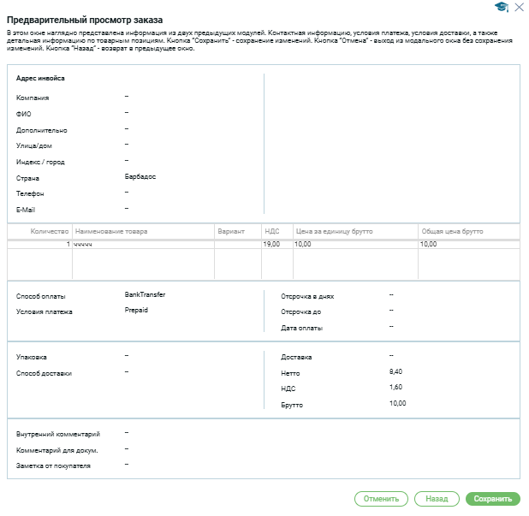The width and height of the screenshot is (529, 516).
Task: Select the Общая цена брутто header
Action: coord(452,232)
